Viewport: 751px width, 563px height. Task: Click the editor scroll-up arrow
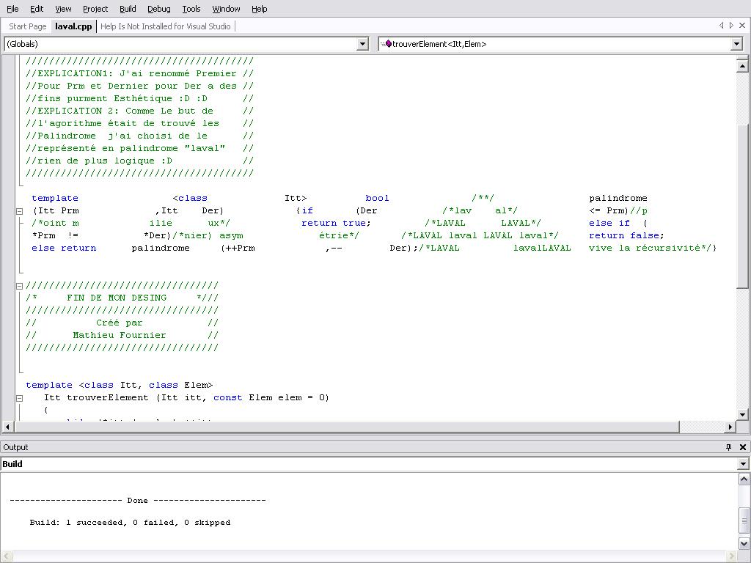[741, 66]
